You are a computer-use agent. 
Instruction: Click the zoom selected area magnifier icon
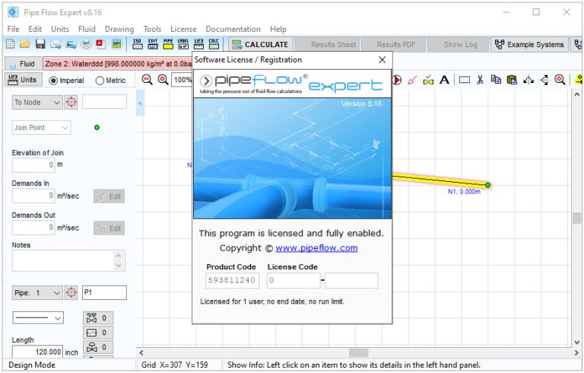coord(560,80)
